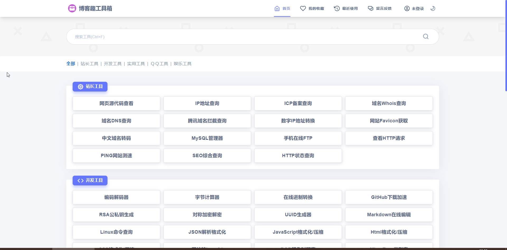
Task: Click the page vertical scrollbar thumb
Action: (506, 46)
